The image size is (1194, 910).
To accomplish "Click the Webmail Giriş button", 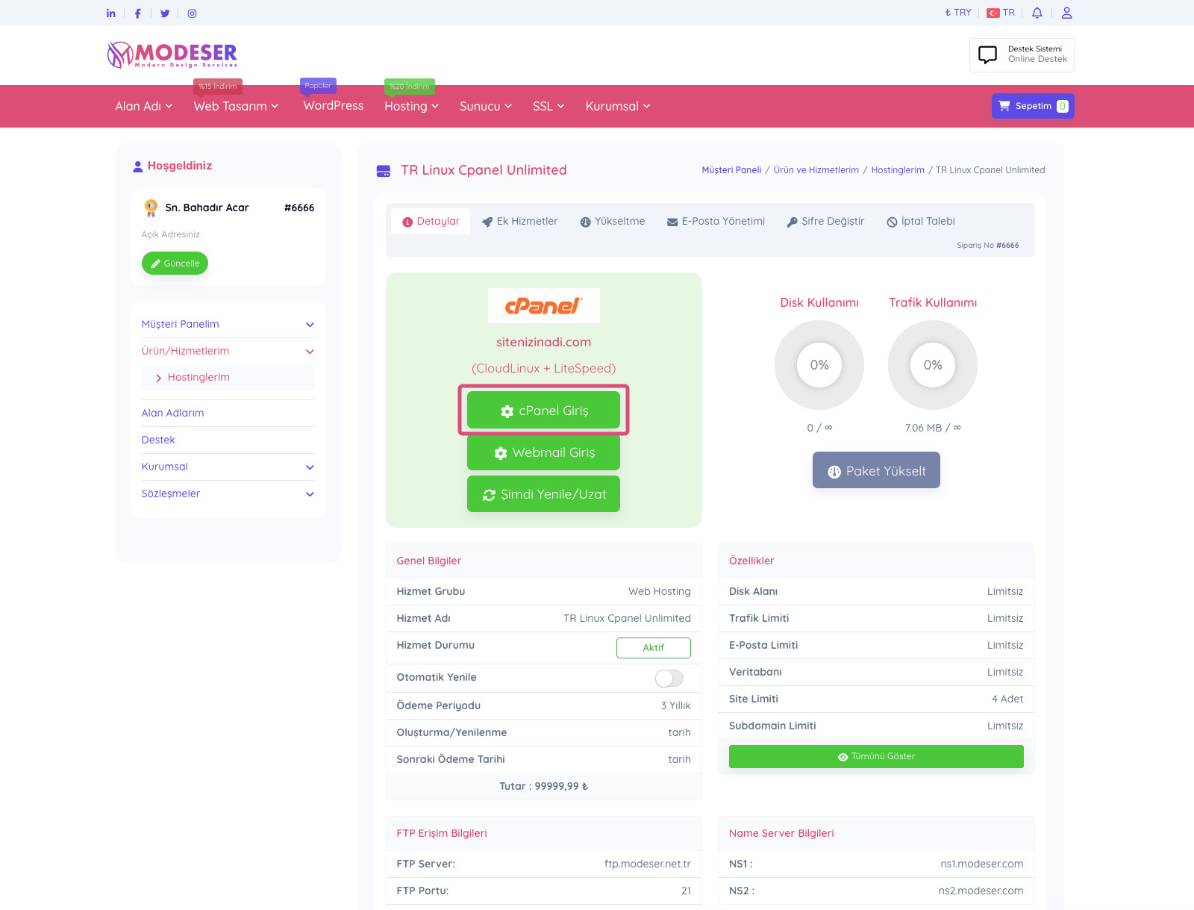I will click(543, 452).
